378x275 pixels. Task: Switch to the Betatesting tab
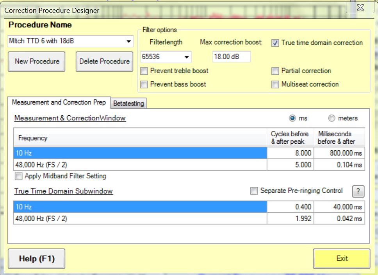click(x=128, y=104)
